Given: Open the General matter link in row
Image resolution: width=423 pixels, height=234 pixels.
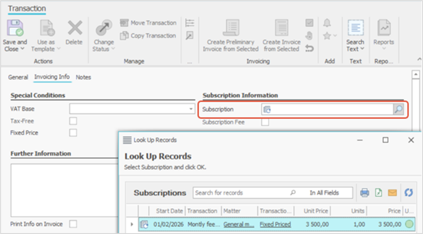Looking at the screenshot, I should [x=239, y=224].
